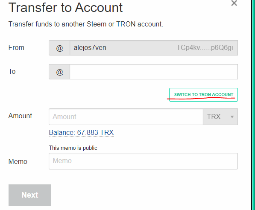Click the TCp4kv......p6Q6gi TRON address text
Viewport: 255px width, 210px height.
tap(205, 48)
